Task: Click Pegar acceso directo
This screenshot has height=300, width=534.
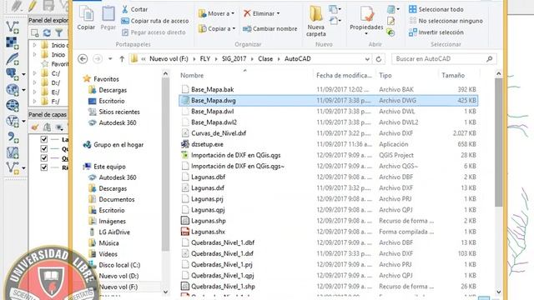Action: (154, 32)
